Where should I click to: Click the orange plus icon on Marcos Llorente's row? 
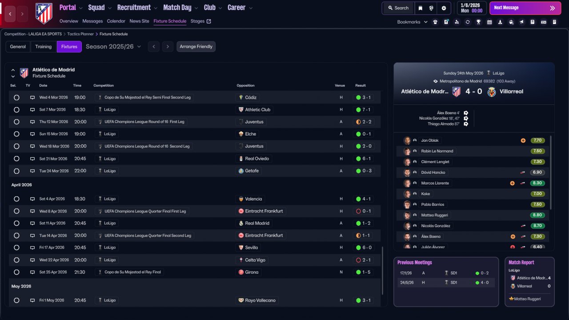pyautogui.click(x=512, y=183)
